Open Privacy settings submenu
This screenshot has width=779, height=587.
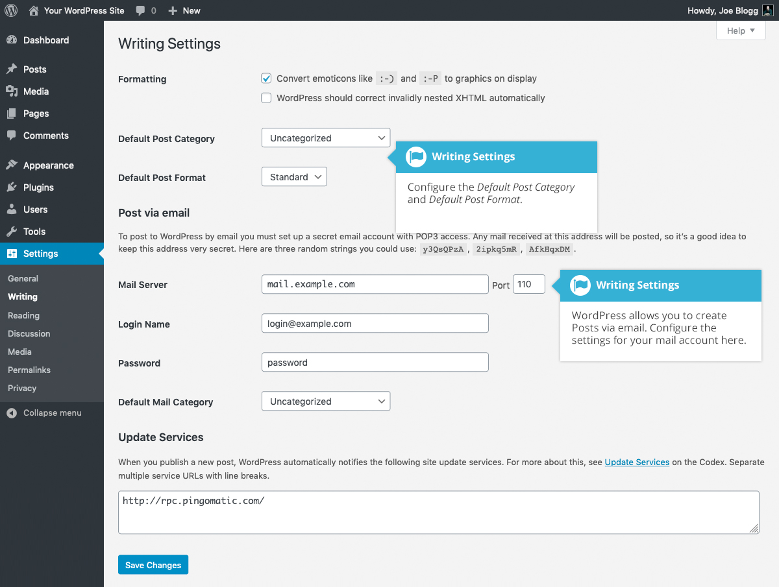pyautogui.click(x=22, y=388)
